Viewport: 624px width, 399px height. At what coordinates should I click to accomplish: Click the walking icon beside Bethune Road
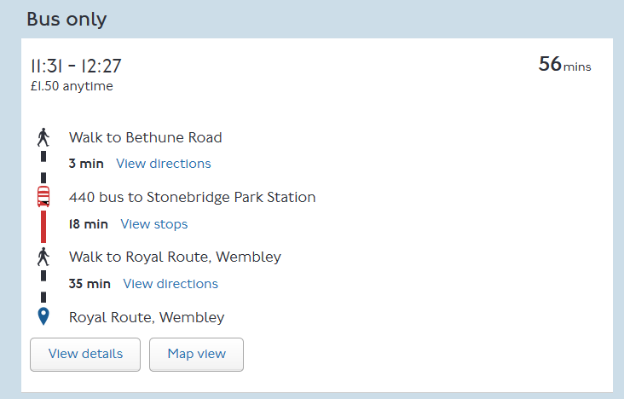click(43, 137)
